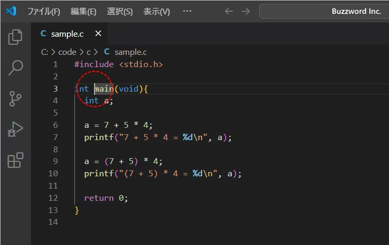
Task: Expand the code folder breadcrumb
Action: click(67, 52)
